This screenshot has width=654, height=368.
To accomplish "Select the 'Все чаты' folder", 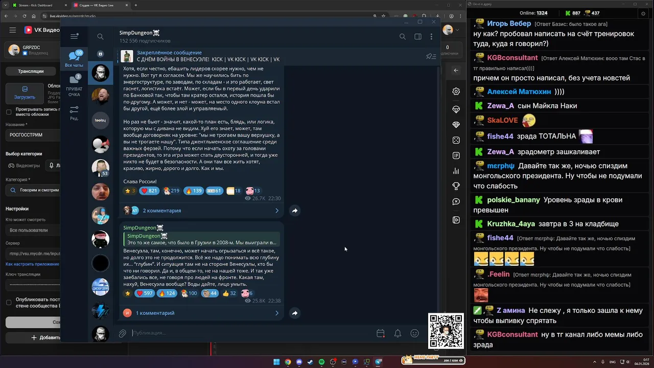I will point(74,59).
